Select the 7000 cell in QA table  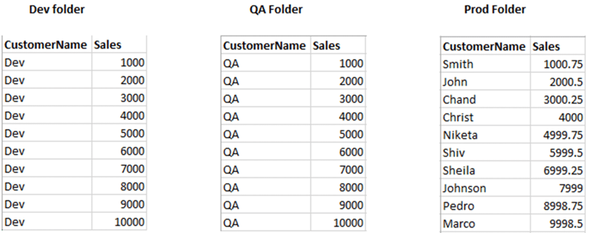point(338,170)
